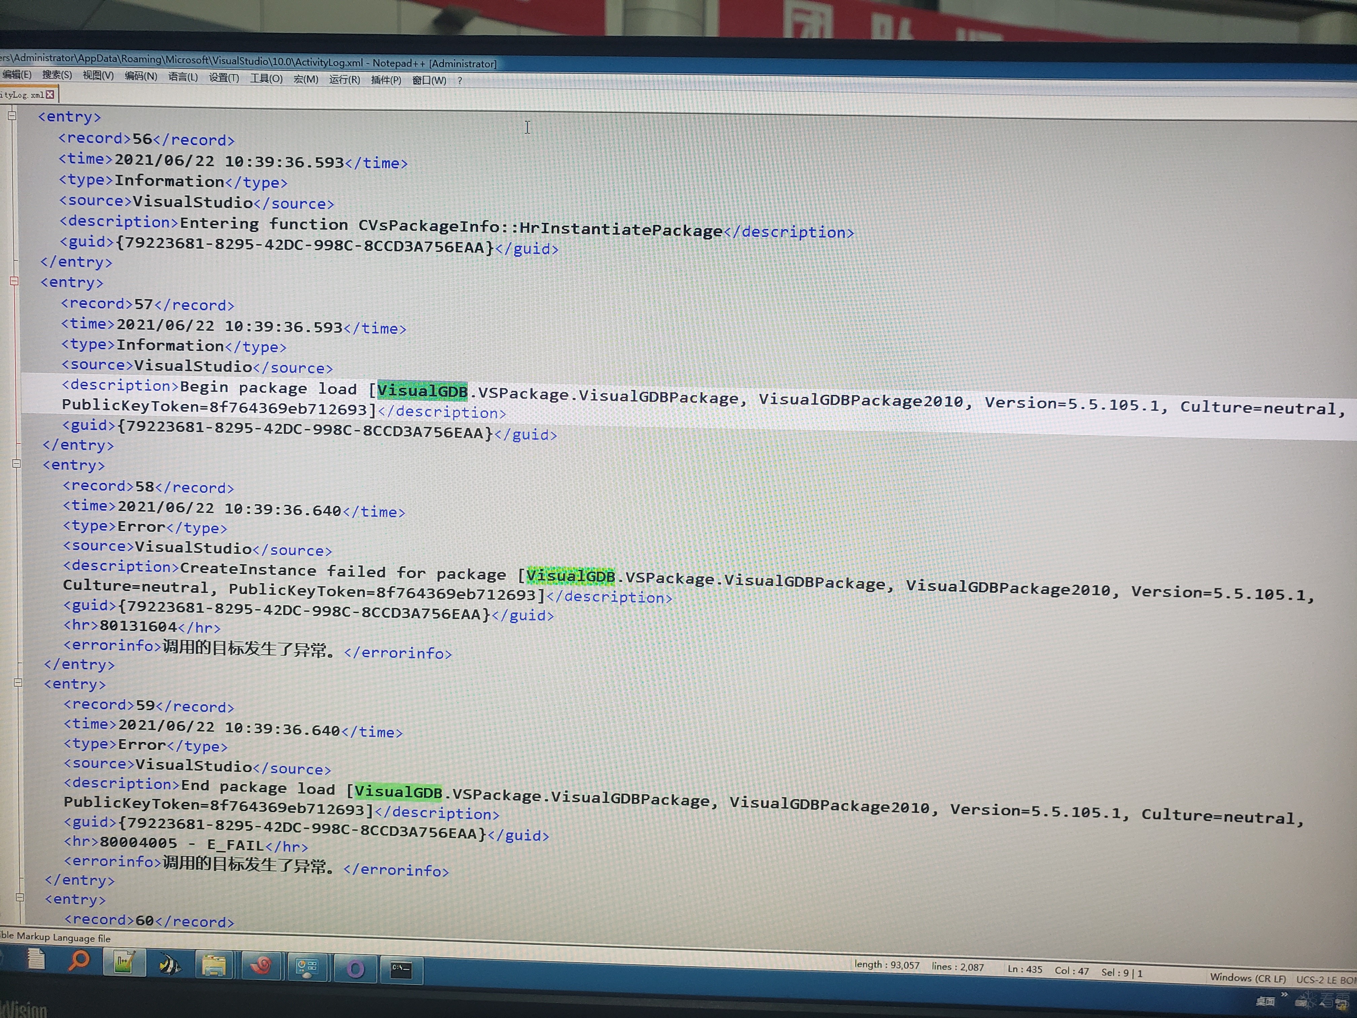Open the 设置(T) settings menu

point(224,77)
